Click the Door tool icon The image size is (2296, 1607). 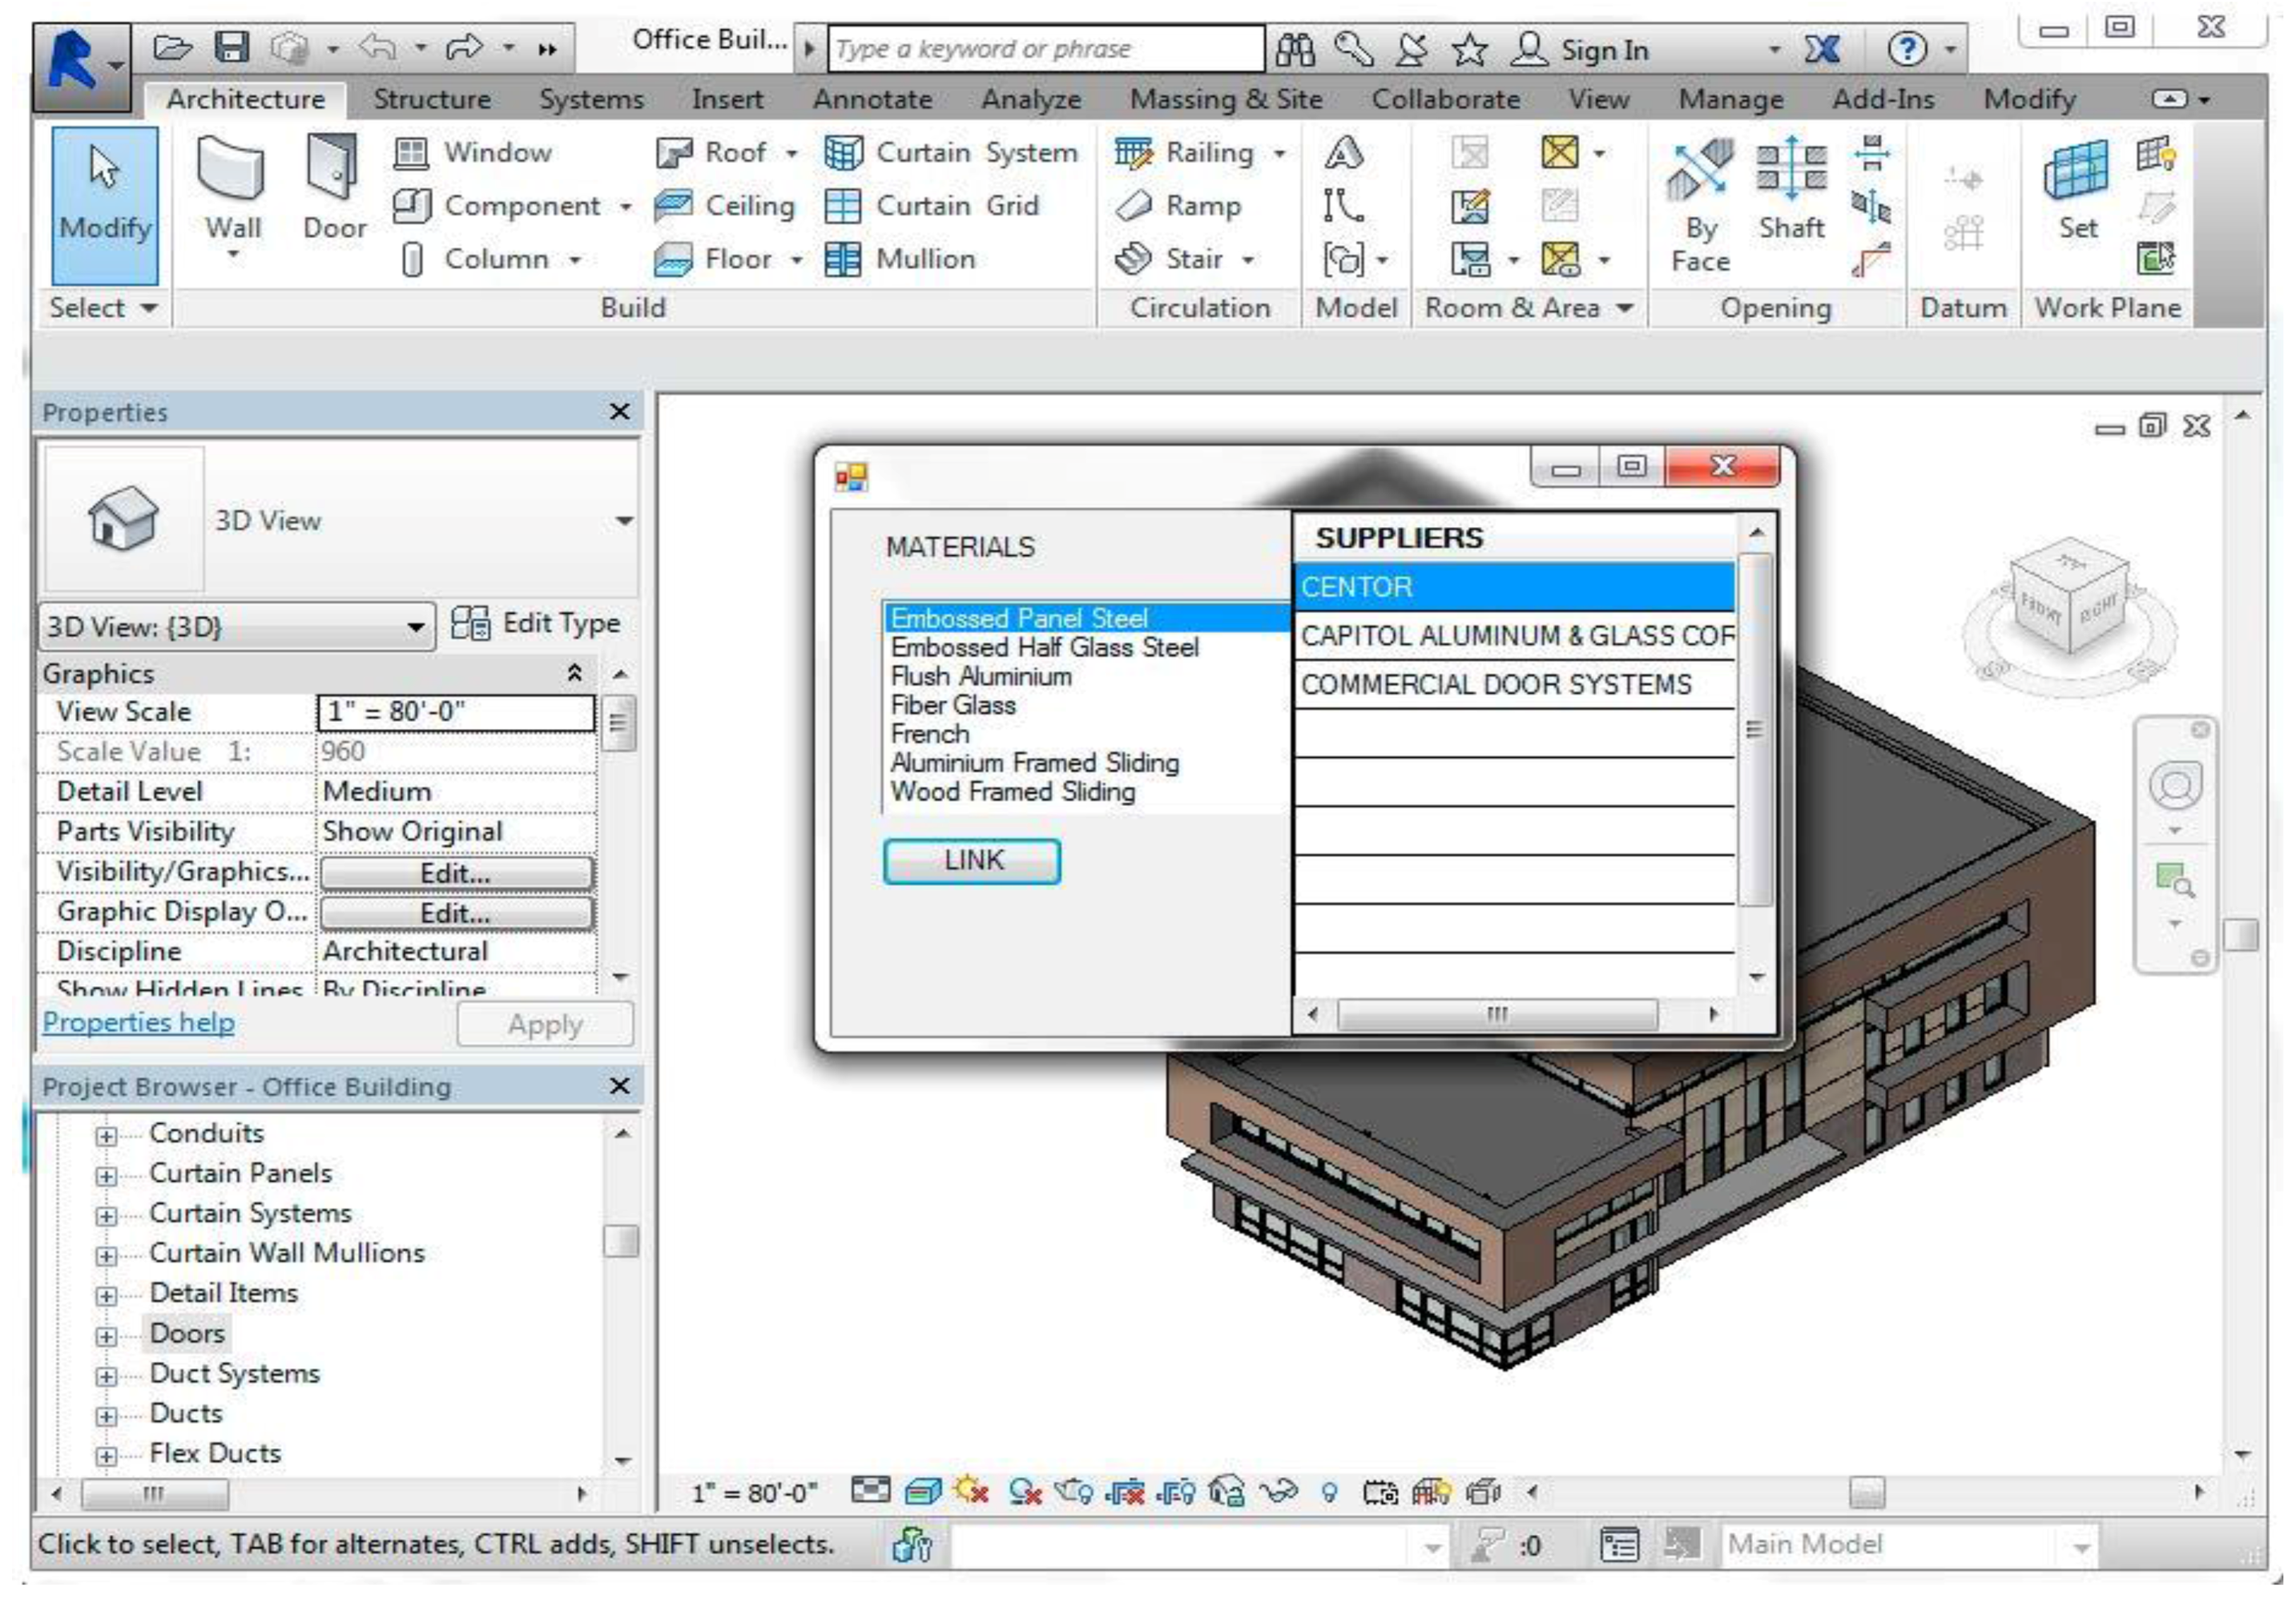(x=333, y=170)
